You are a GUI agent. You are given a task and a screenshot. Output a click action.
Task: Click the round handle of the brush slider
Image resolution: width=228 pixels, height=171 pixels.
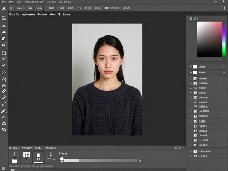click(x=62, y=160)
